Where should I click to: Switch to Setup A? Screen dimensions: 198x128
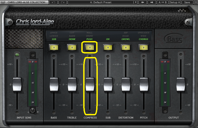point(175,2)
